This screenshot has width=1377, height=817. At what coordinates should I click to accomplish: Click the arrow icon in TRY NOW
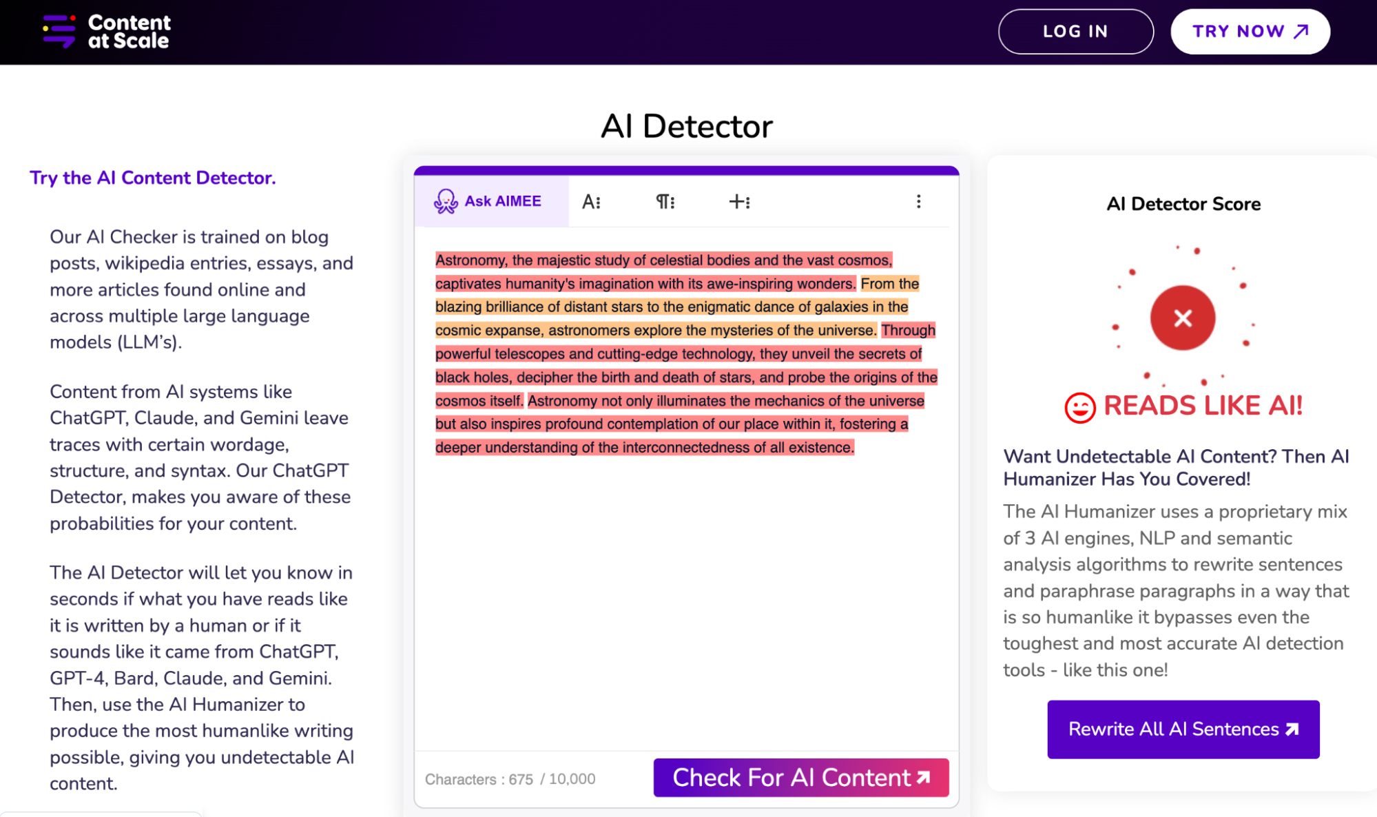(1301, 32)
